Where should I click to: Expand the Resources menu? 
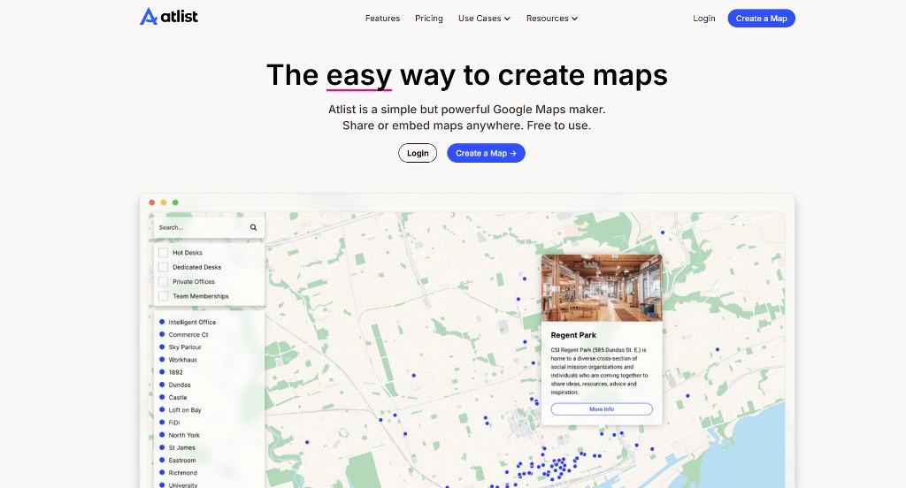552,19
